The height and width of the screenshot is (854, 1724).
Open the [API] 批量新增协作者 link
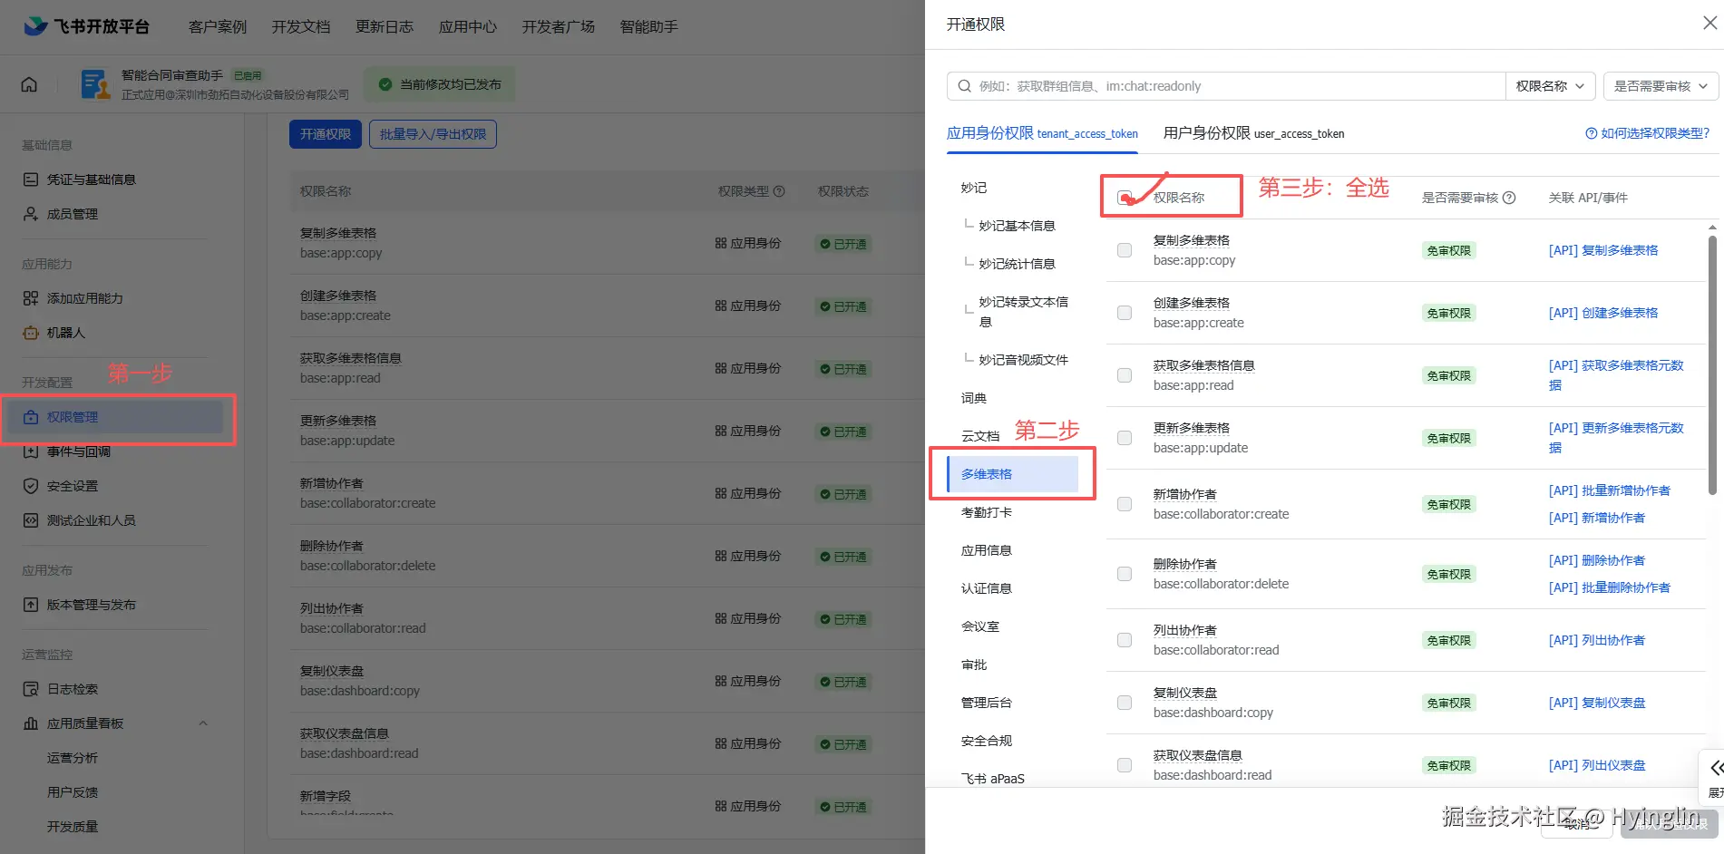(x=1610, y=490)
